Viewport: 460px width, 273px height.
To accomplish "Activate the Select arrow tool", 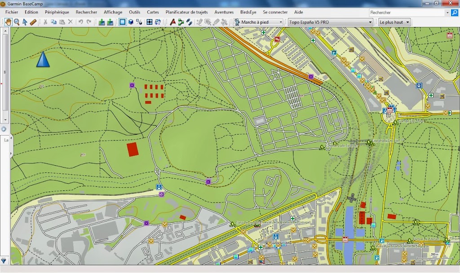I will coord(25,22).
